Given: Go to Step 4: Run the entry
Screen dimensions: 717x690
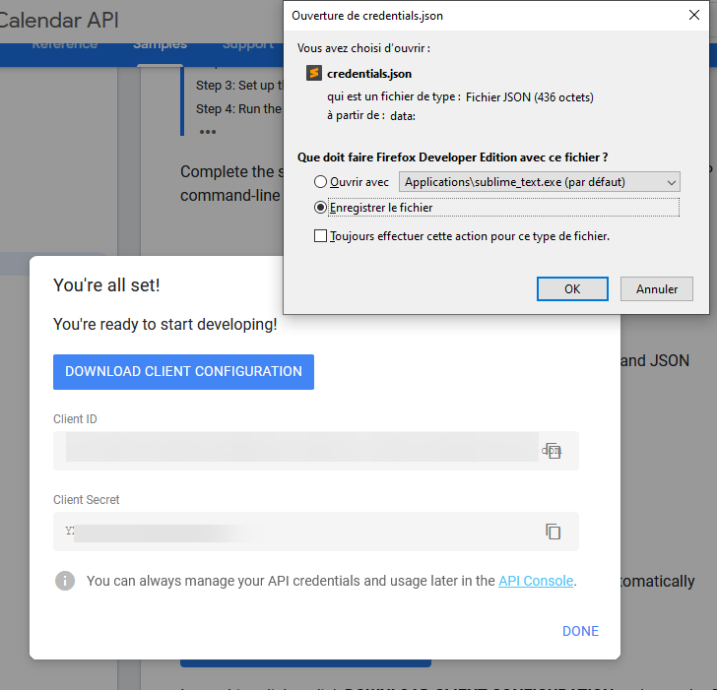Looking at the screenshot, I should coord(238,108).
